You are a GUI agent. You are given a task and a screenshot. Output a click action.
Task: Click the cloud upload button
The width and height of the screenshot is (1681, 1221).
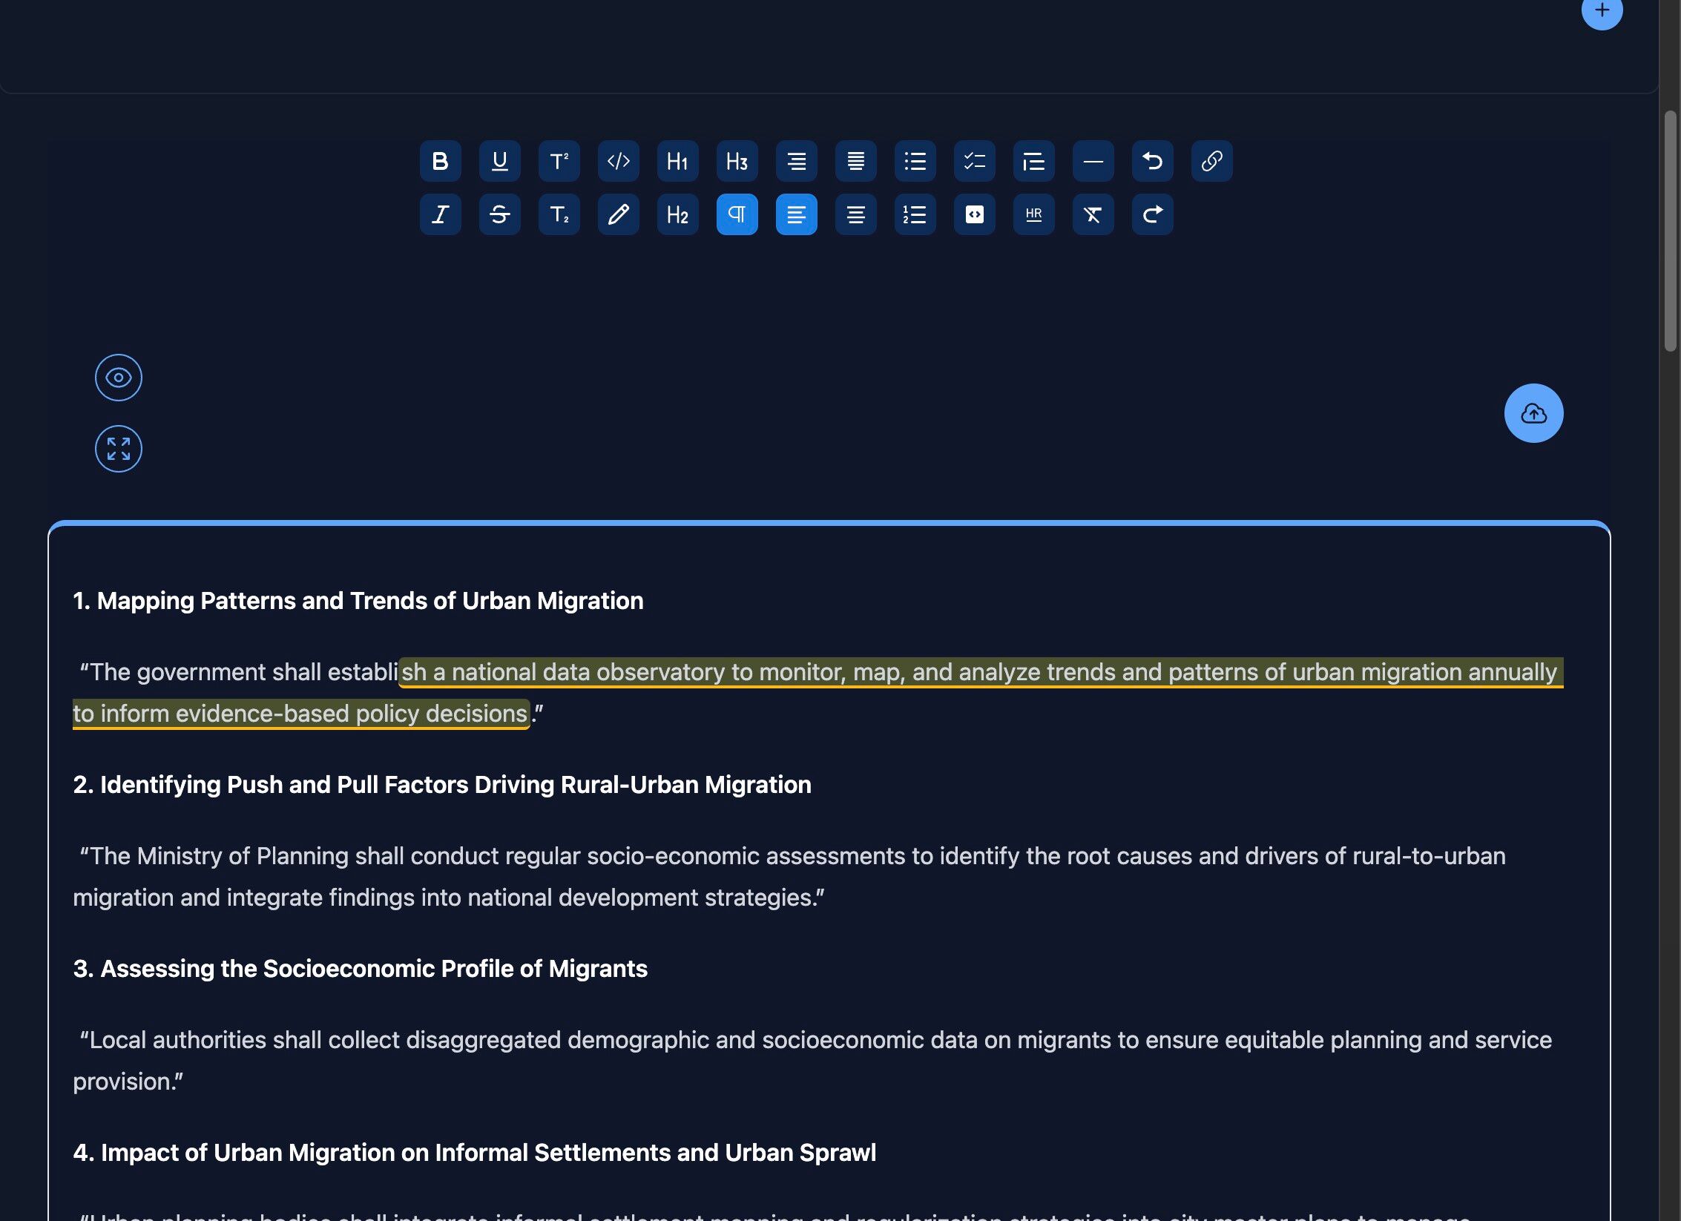pyautogui.click(x=1533, y=413)
